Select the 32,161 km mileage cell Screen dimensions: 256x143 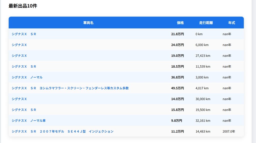coord(203,121)
